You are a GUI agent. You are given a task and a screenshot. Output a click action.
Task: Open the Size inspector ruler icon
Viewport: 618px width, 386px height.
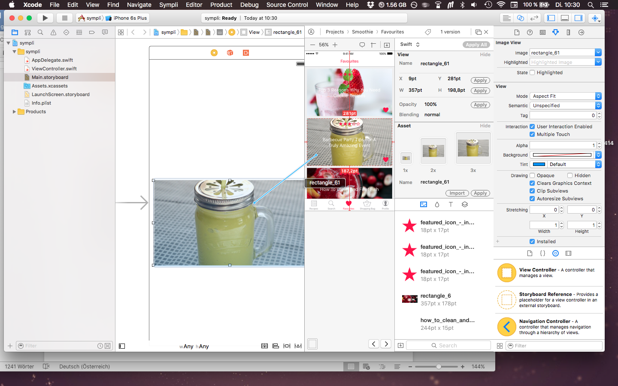tap(568, 32)
